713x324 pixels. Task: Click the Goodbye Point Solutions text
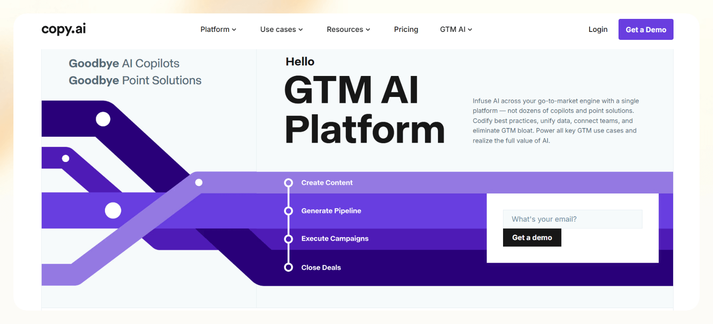(135, 80)
